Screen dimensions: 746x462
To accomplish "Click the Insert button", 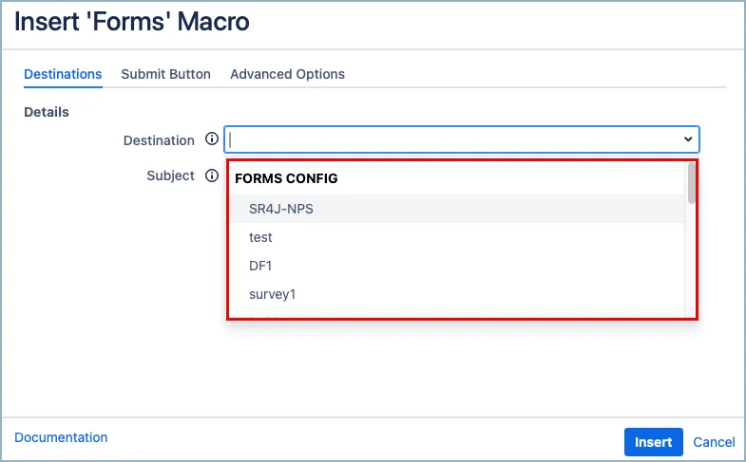I will pos(653,442).
